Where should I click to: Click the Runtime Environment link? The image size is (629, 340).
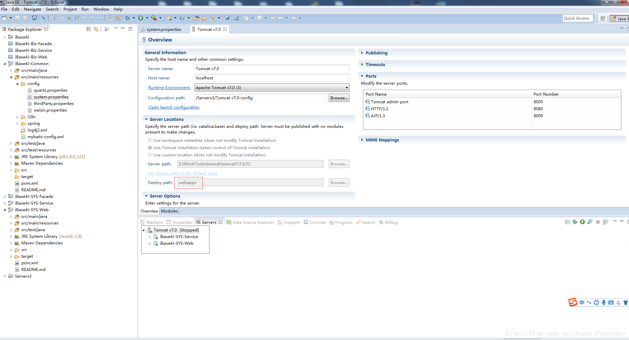coord(169,88)
